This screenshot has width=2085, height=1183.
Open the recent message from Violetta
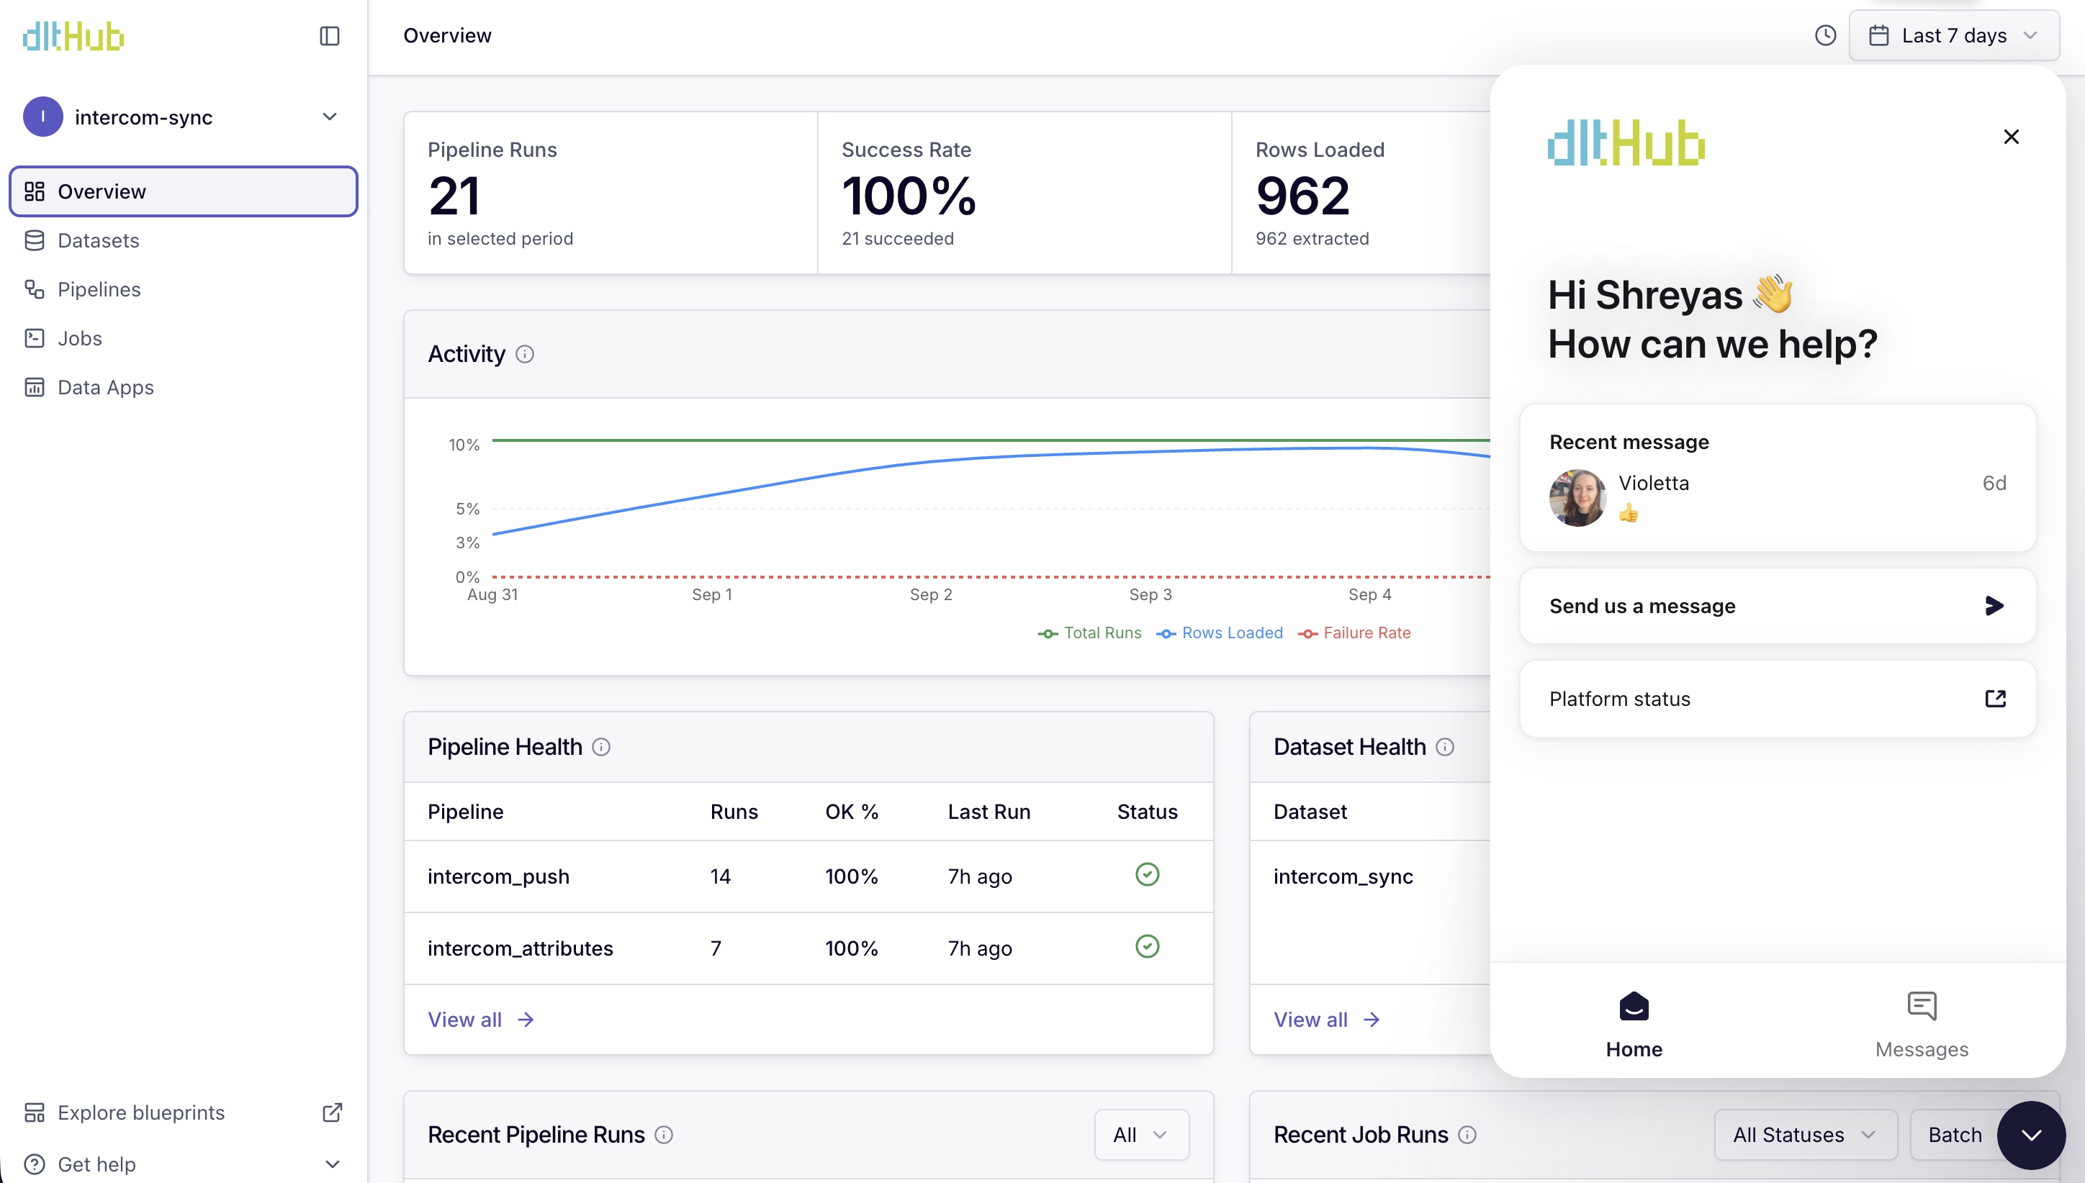tap(1778, 478)
